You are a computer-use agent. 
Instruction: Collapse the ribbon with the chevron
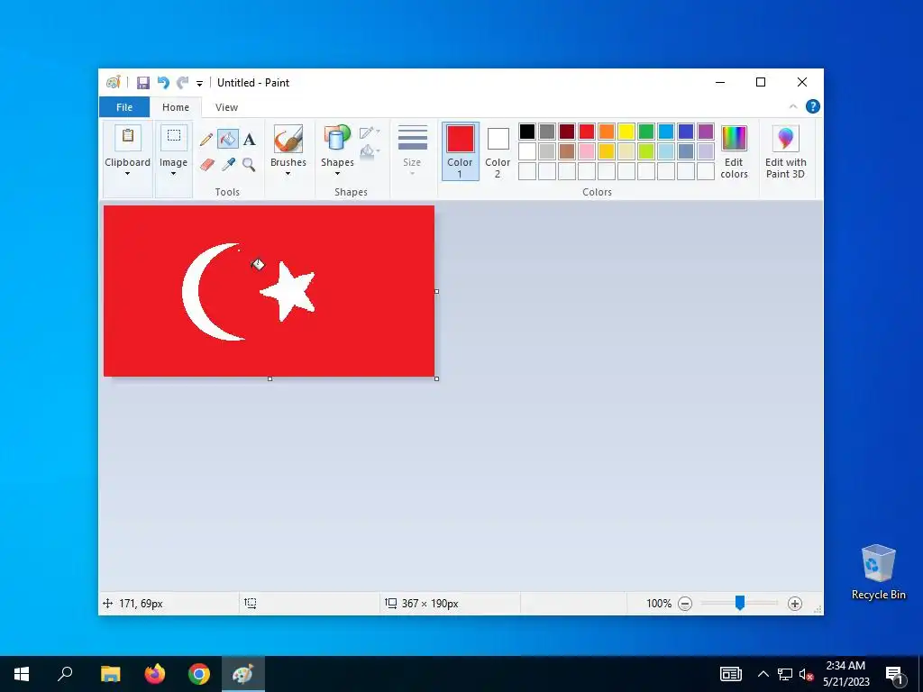coord(793,106)
